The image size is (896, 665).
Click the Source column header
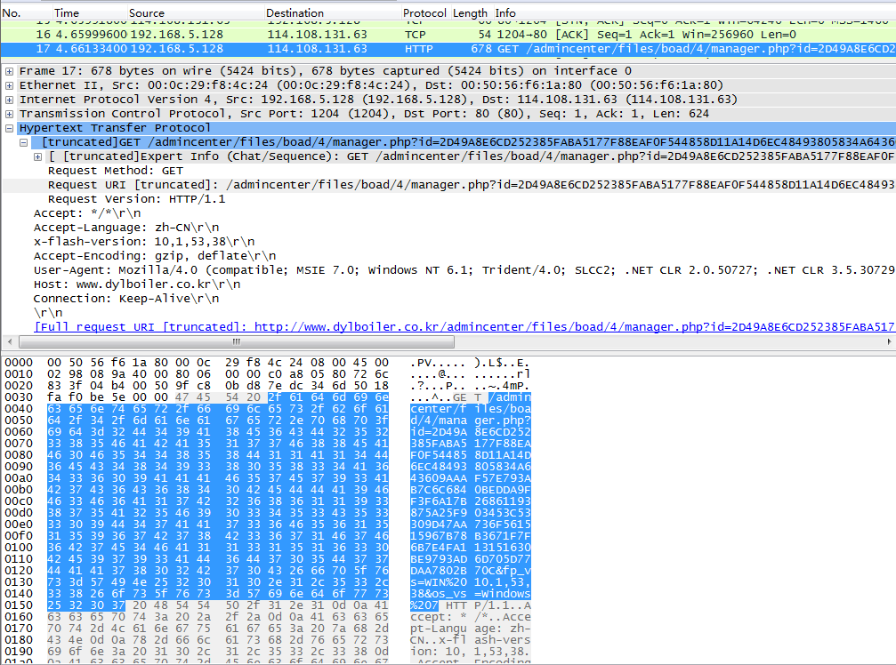[x=147, y=13]
